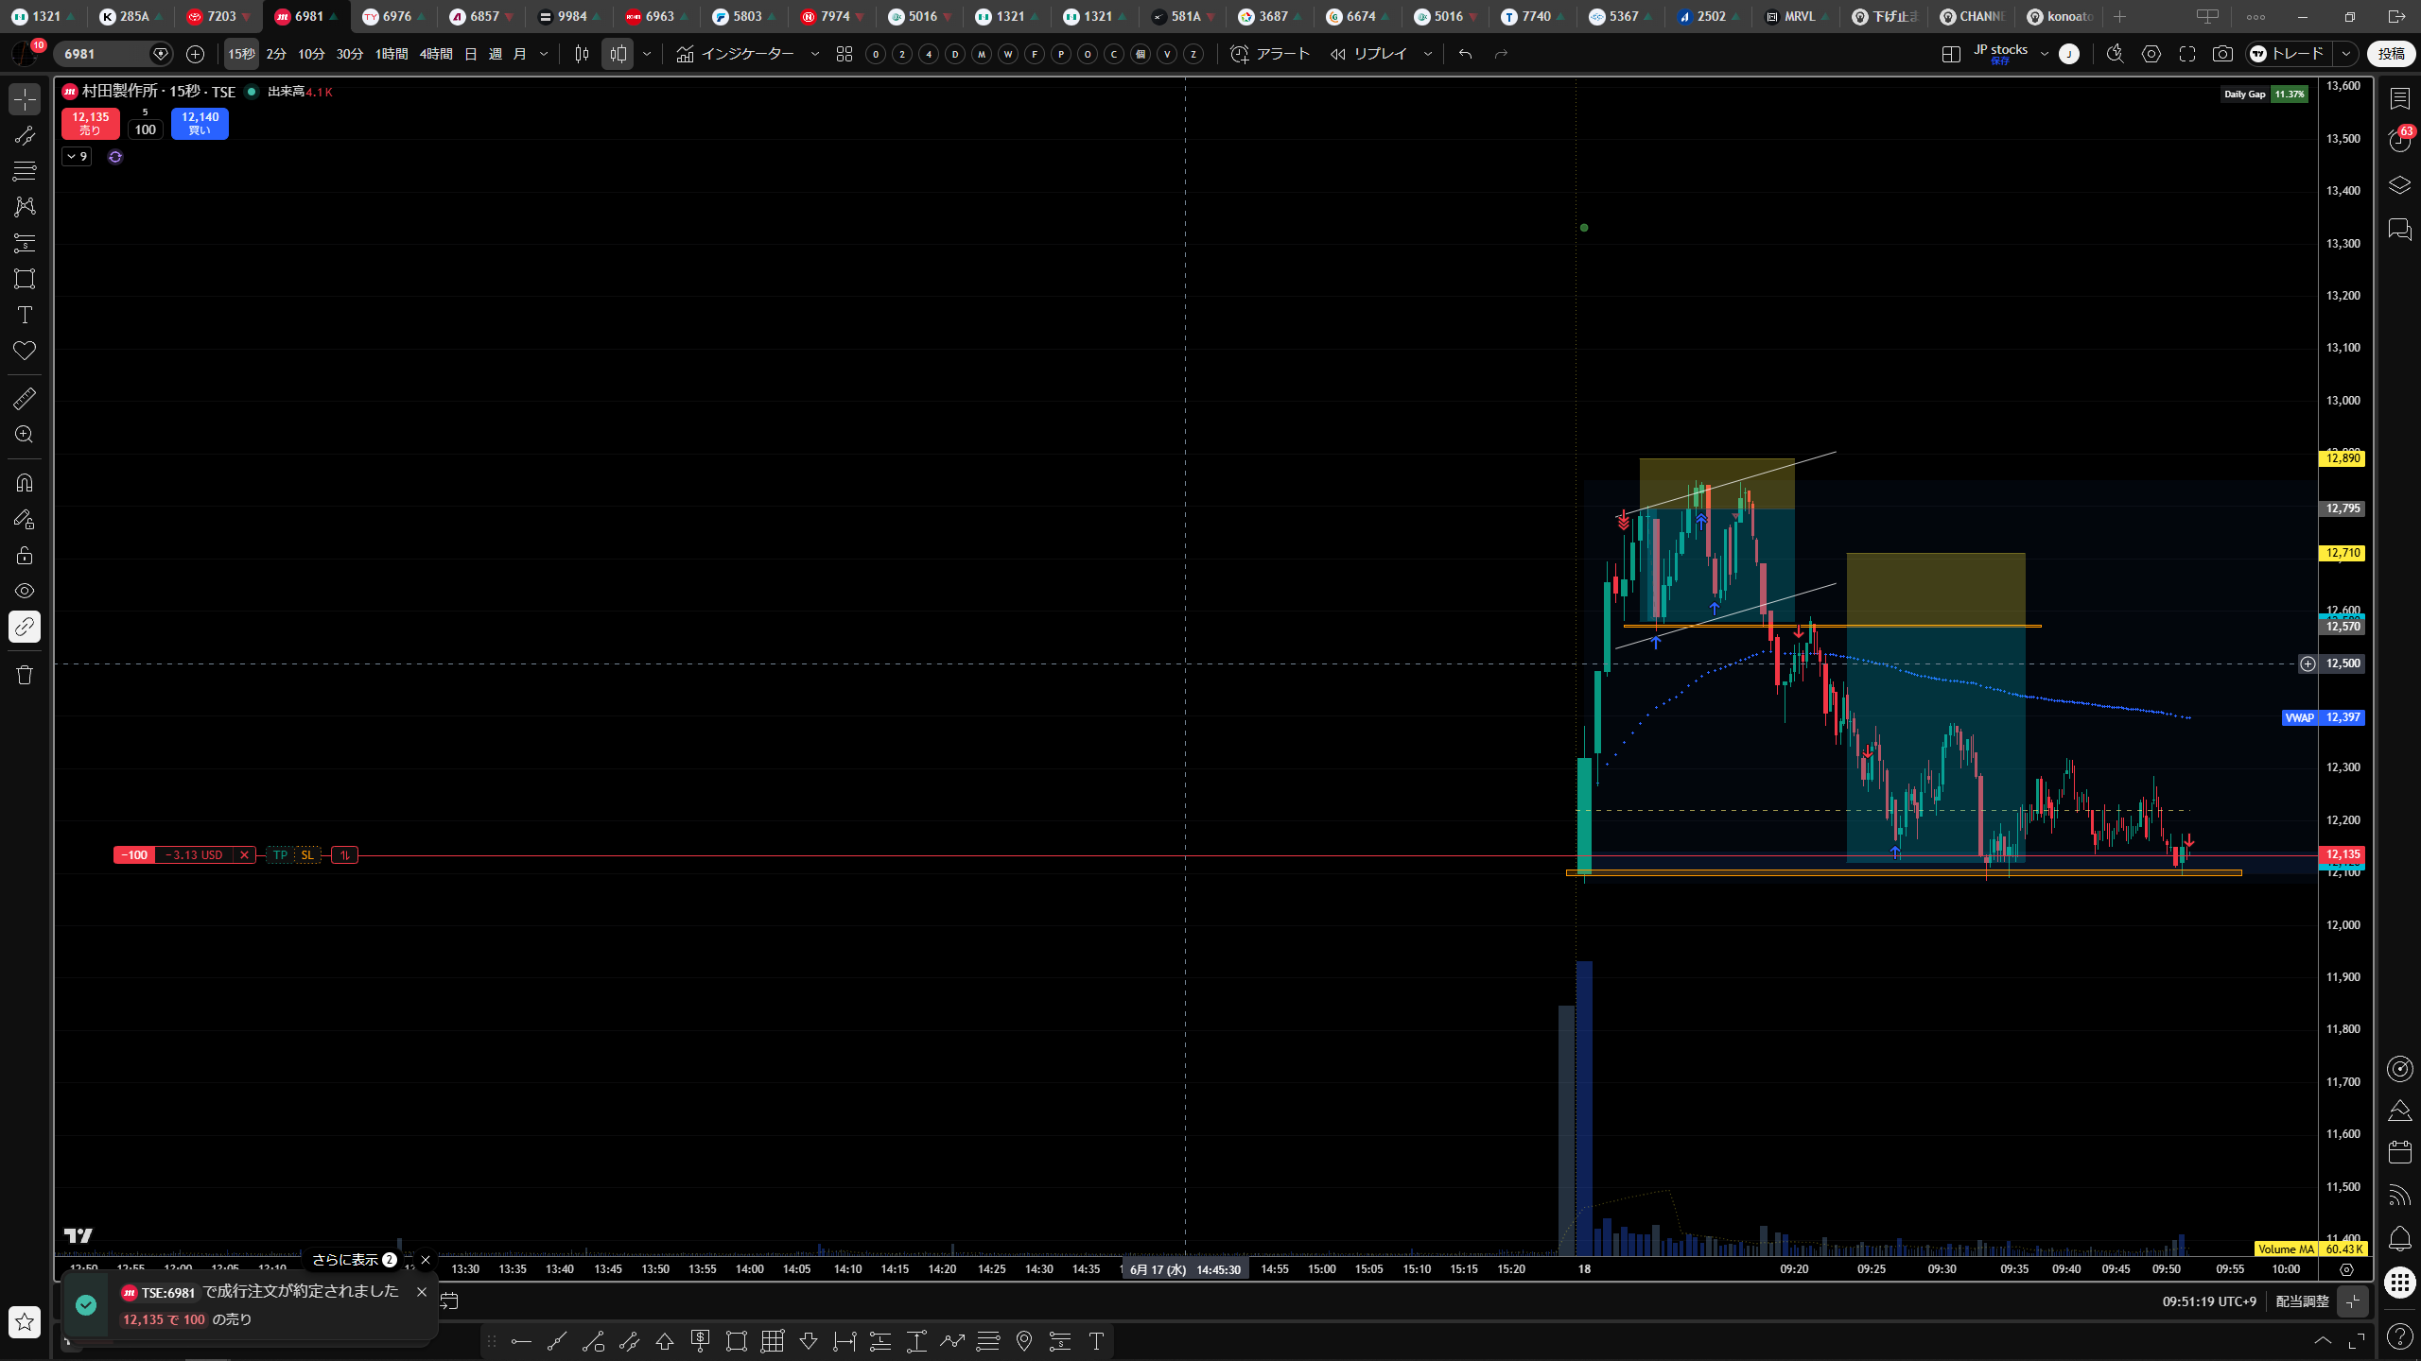
Task: Expand the トレード button dropdown arrow
Action: pyautogui.click(x=2346, y=54)
